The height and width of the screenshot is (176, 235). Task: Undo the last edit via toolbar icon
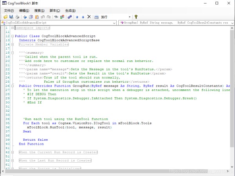point(43,17)
